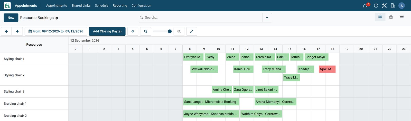Create a New booking
This screenshot has height=121, width=411.
11,18
